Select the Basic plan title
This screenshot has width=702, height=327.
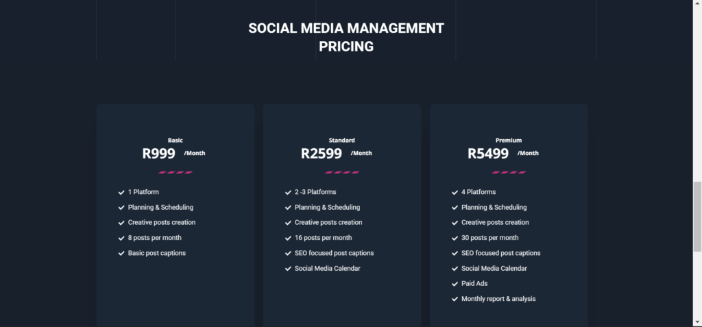[175, 141]
